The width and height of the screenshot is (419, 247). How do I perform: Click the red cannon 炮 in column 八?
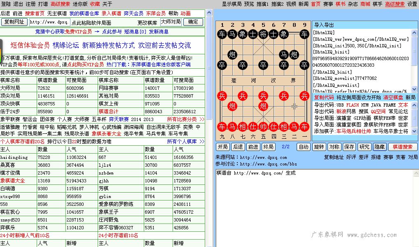coord(232,106)
